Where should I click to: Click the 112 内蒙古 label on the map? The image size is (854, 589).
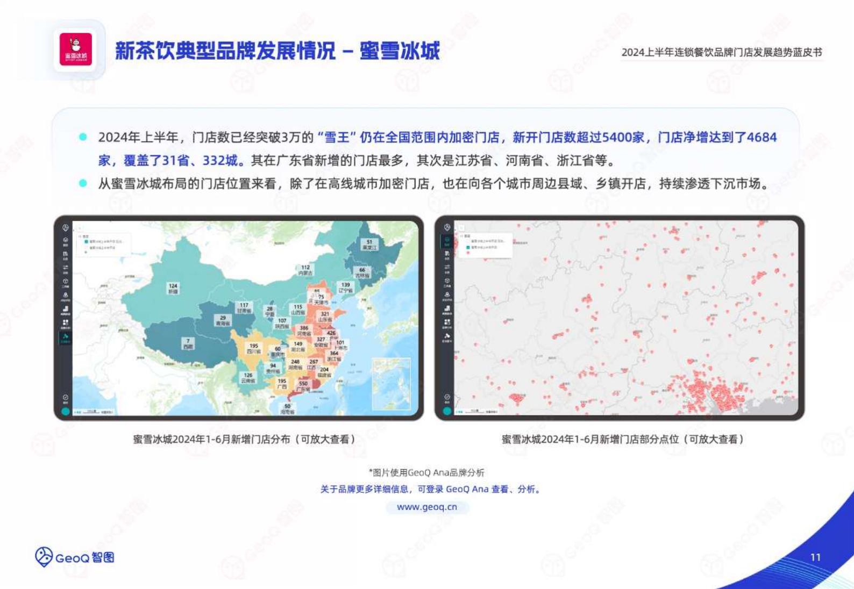point(305,270)
